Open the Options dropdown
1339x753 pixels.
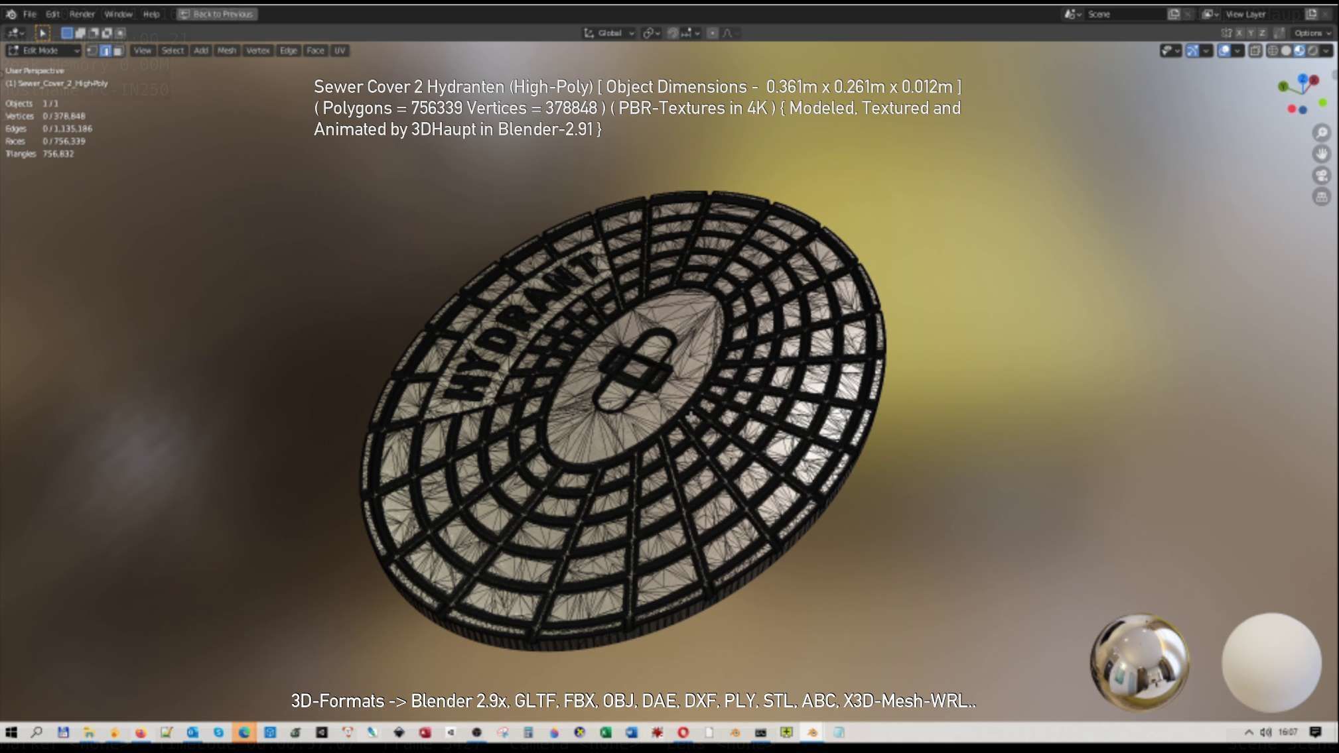click(1312, 32)
